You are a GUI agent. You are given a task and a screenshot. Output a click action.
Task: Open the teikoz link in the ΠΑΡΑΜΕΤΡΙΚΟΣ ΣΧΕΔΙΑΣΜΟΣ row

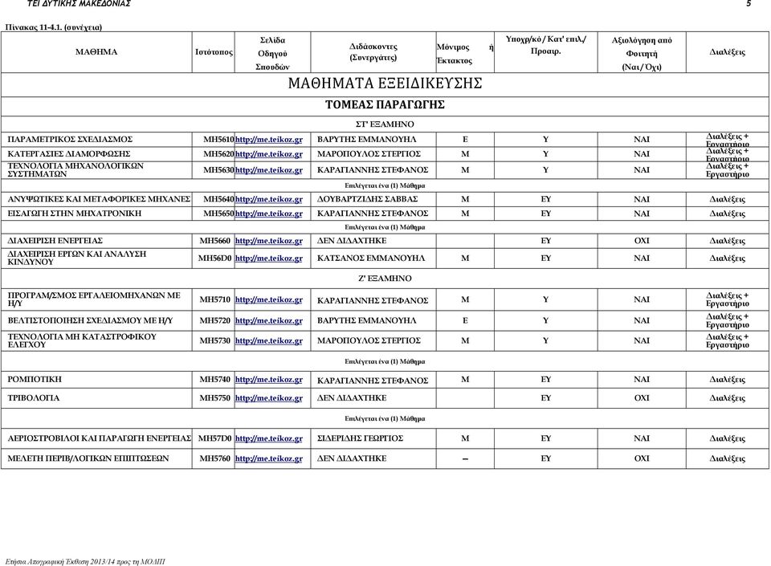pyautogui.click(x=268, y=140)
